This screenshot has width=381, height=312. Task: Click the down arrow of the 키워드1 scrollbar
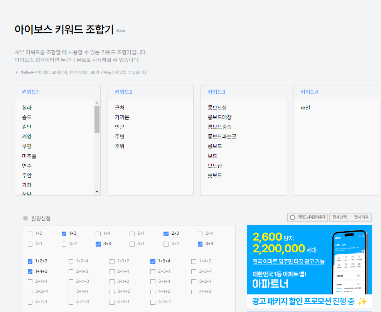point(97,192)
